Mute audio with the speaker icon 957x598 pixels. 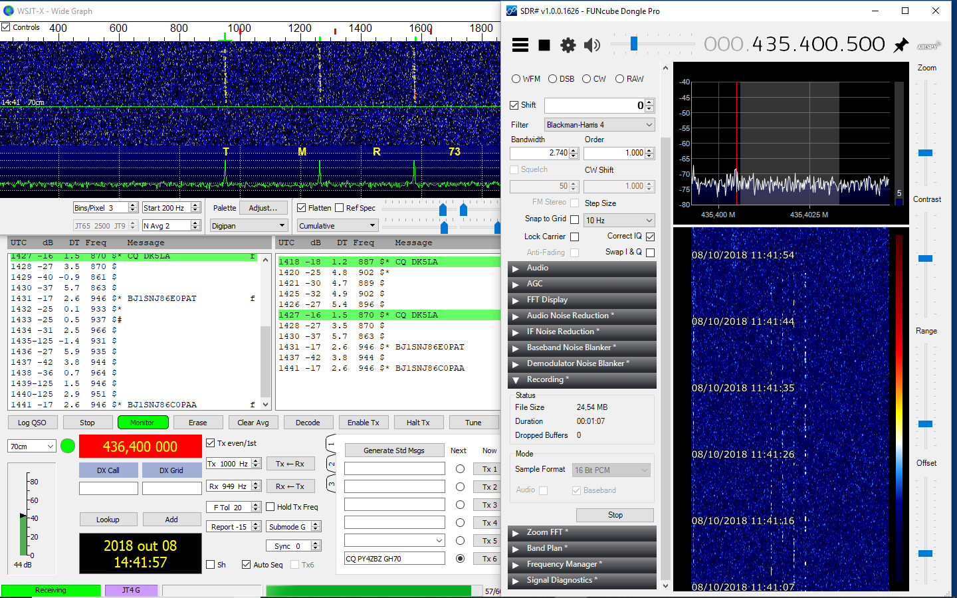click(591, 45)
